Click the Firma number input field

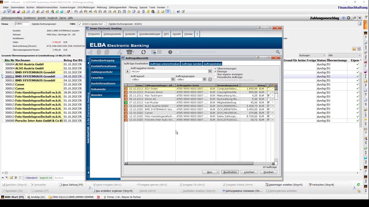pyautogui.click(x=22, y=24)
